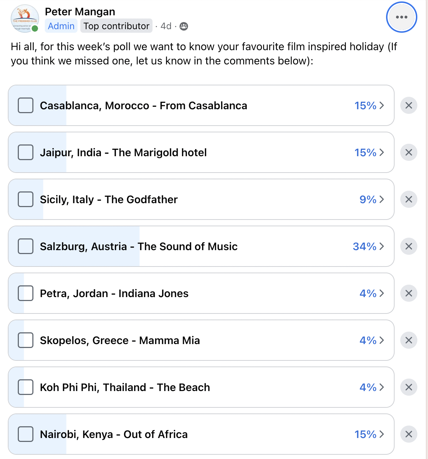Tick the Sicily, Italy Godfather checkbox

(x=26, y=199)
